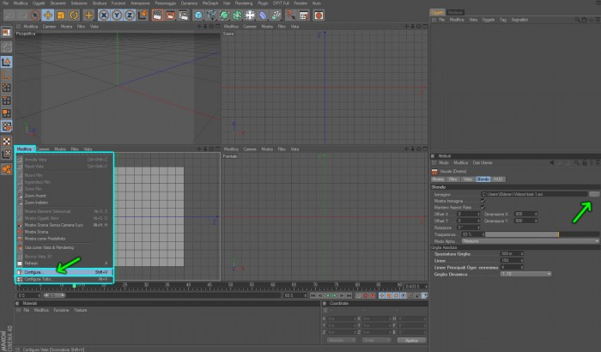Choose the Rotate tool icon

tap(74, 15)
